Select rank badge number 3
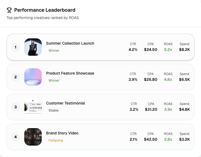The width and height of the screenshot is (201, 157). click(16, 107)
